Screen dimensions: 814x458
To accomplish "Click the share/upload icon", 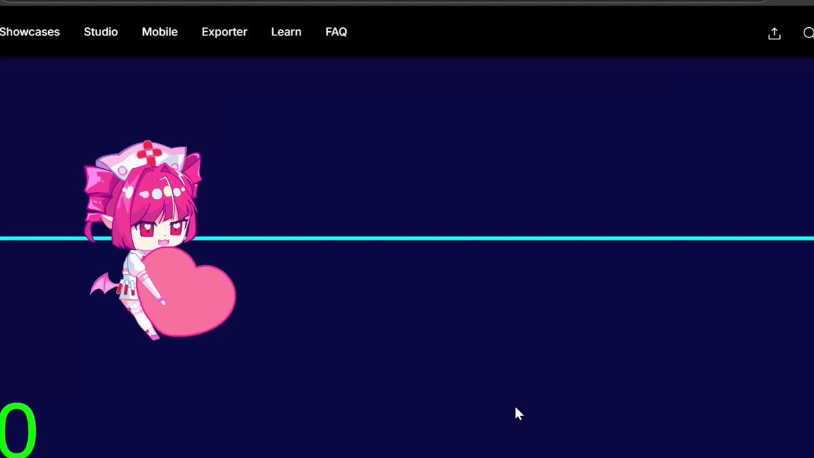I will [774, 34].
